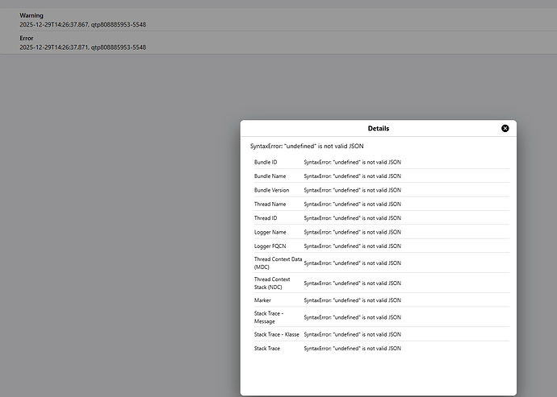Select the Bundle ID row label

tap(266, 162)
